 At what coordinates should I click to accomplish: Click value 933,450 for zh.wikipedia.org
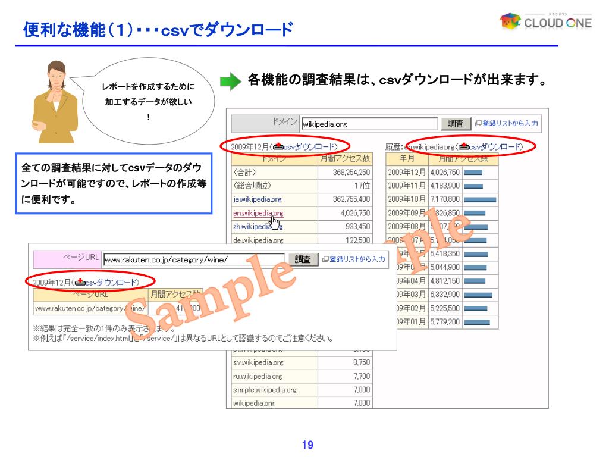click(x=357, y=227)
